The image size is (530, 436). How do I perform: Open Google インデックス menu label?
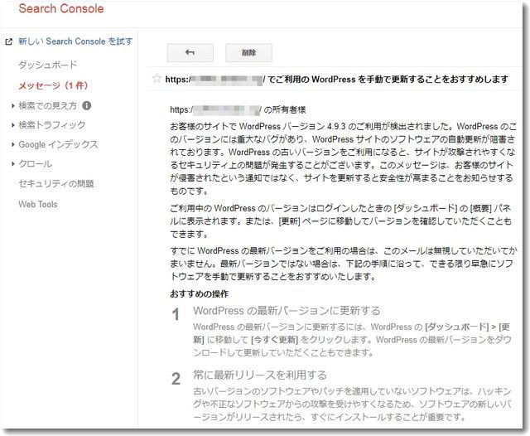click(58, 144)
